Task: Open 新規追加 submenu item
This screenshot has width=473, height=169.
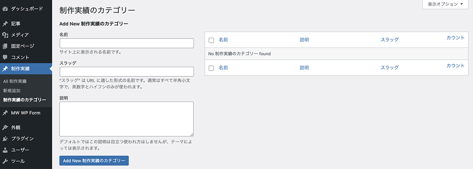Action: tap(11, 91)
